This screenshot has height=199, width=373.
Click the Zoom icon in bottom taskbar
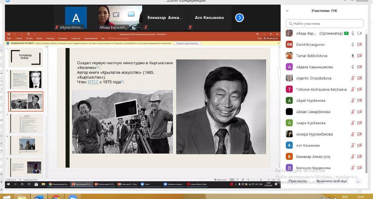coord(72,197)
